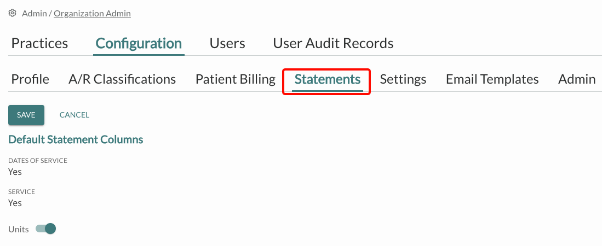Select the Patient Billing sub-tab
Image resolution: width=602 pixels, height=246 pixels.
tap(235, 79)
